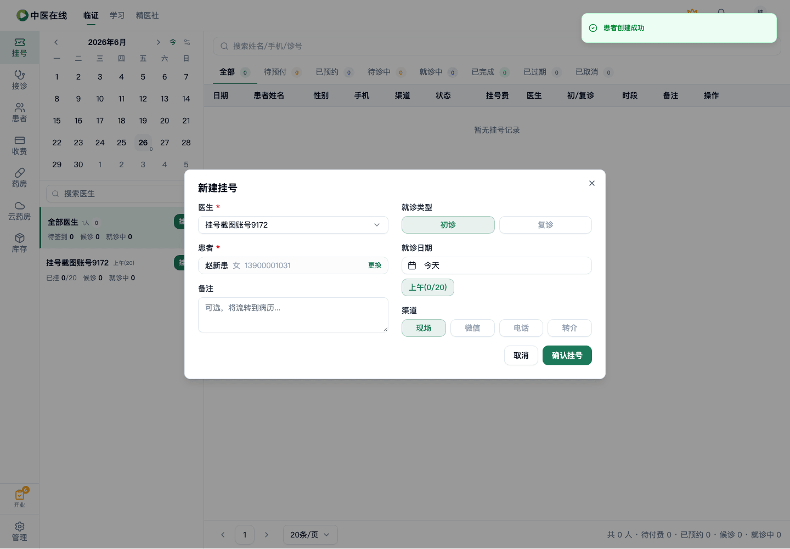This screenshot has width=790, height=549.
Task: Select the 已完成 status tab
Action: click(490, 72)
